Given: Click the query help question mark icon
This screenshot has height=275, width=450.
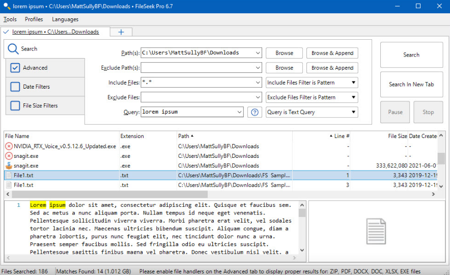Looking at the screenshot, I should point(255,112).
